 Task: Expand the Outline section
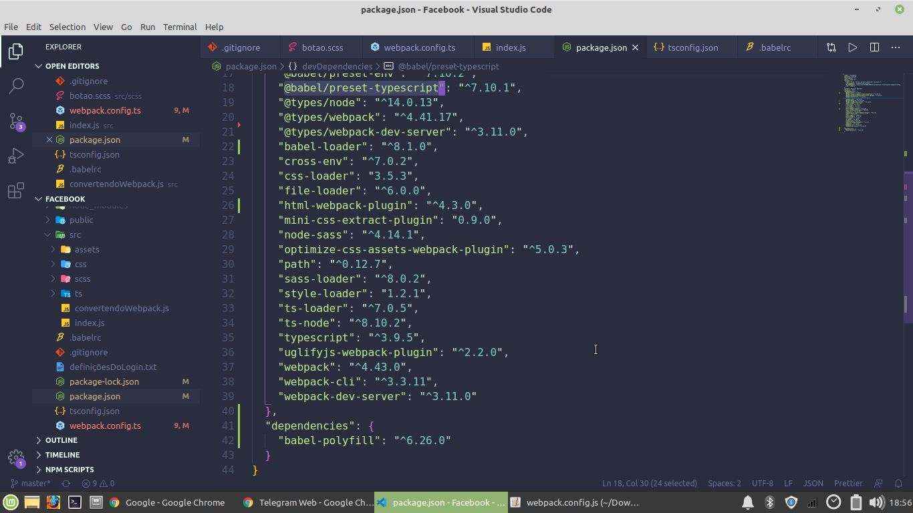pyautogui.click(x=116, y=440)
